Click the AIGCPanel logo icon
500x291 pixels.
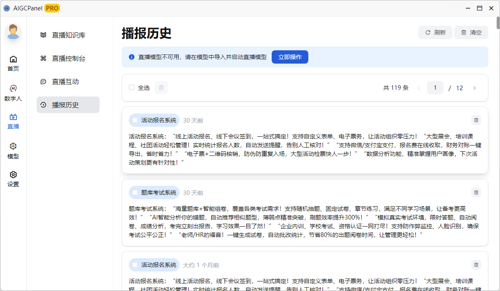(x=6, y=7)
